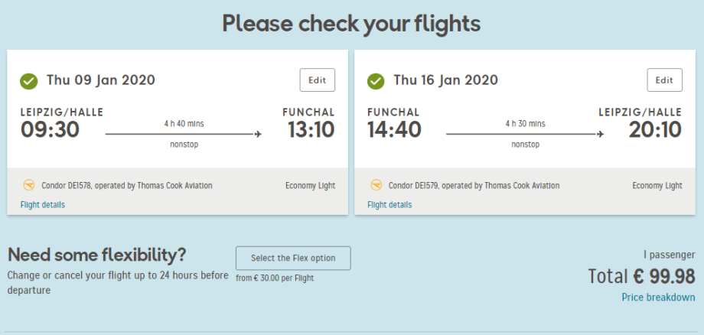Image resolution: width=704 pixels, height=335 pixels.
Task: Click the Condor logo for flight DE1578
Action: click(30, 185)
